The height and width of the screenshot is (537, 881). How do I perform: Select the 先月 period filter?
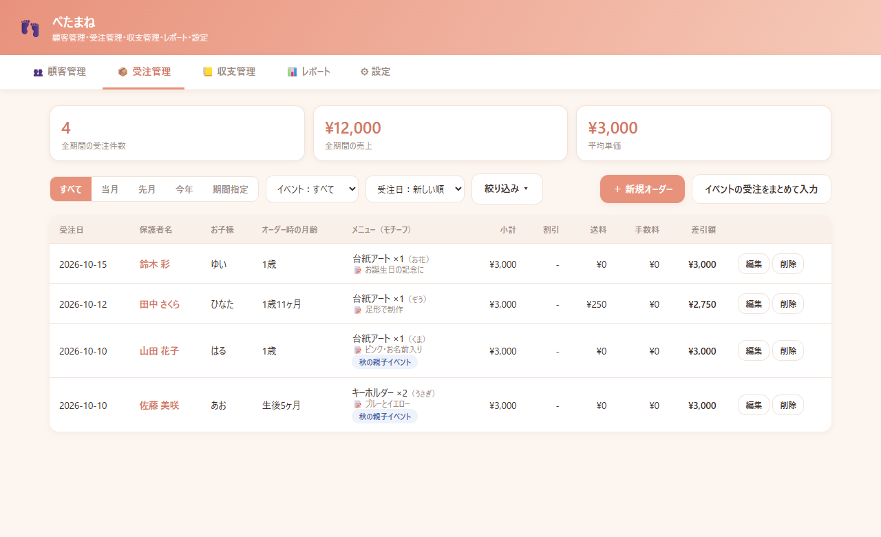(147, 189)
